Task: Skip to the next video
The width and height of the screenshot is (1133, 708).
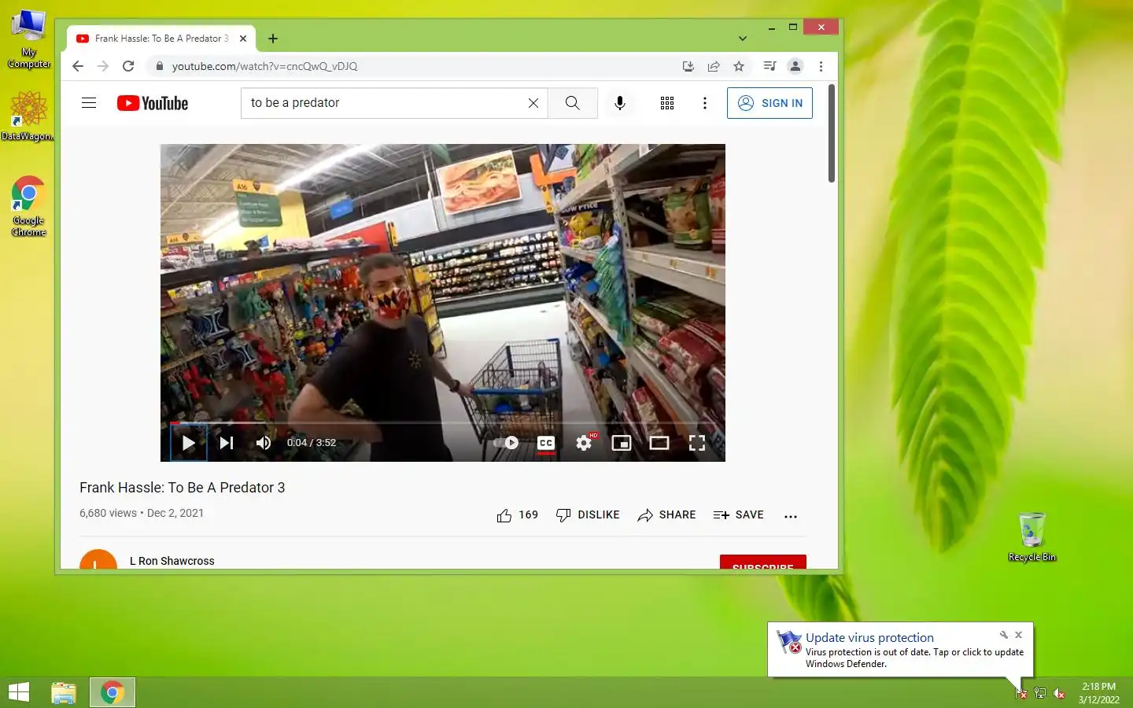Action: click(227, 443)
